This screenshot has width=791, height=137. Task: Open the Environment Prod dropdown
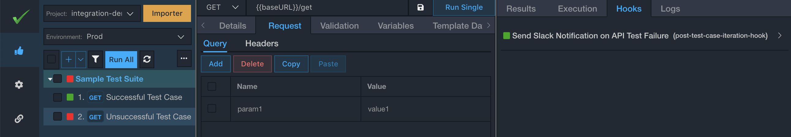[x=117, y=37]
